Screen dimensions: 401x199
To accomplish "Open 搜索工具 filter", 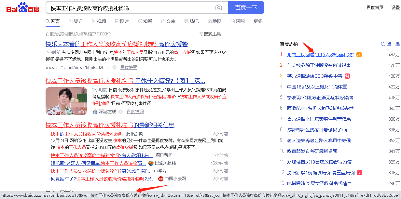I will coord(210,34).
